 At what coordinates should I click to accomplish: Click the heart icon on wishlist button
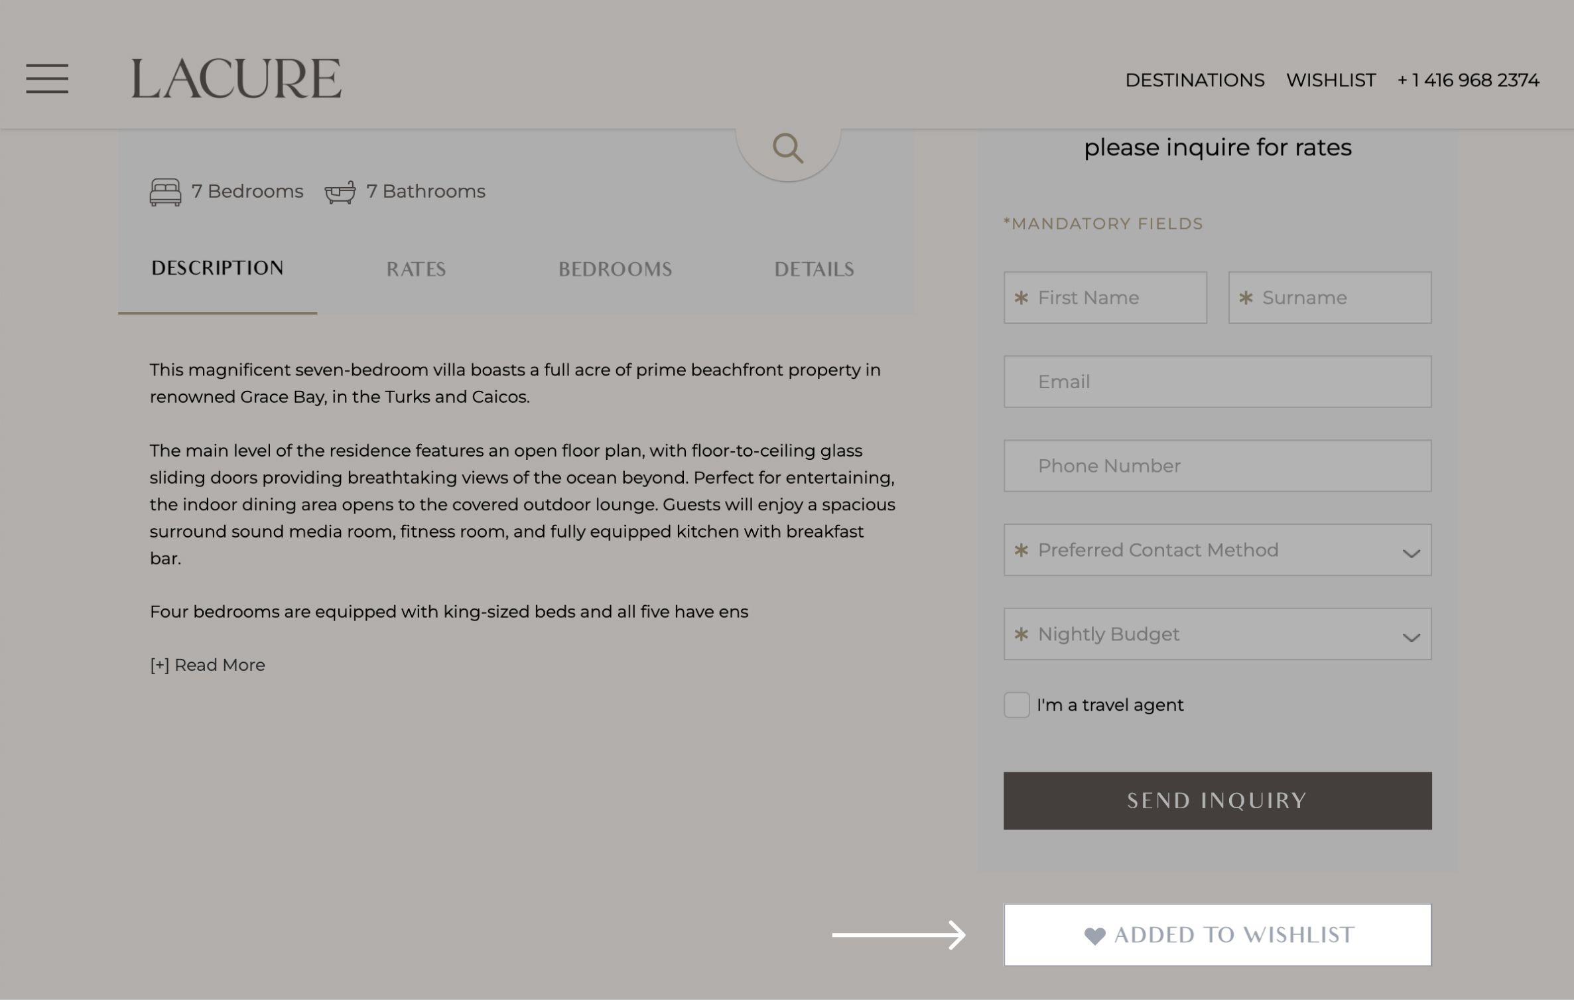point(1094,936)
